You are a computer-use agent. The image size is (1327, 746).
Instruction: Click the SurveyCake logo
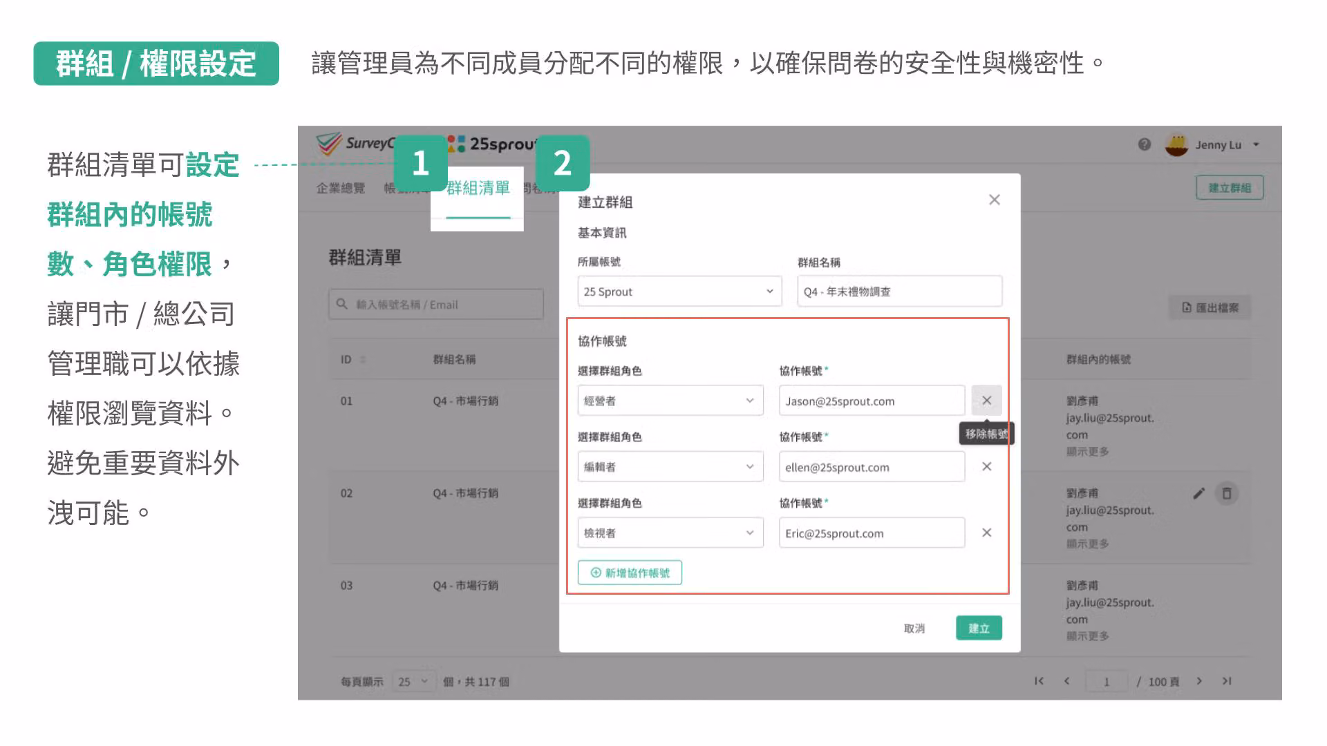tap(356, 144)
